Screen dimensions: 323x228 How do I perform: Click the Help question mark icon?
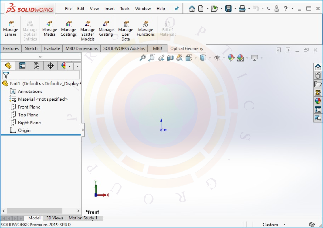pos(286,9)
